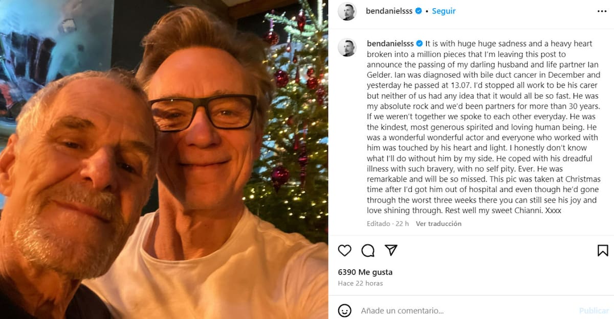View likers by clicking 6390 Me gusta
Image resolution: width=614 pixels, height=319 pixels.
click(x=364, y=272)
